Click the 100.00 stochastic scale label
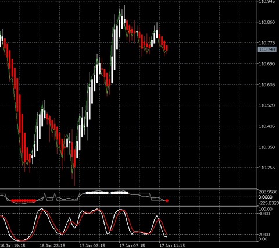Image resolution: width=279 pixels, height=248 pixels. [266, 209]
